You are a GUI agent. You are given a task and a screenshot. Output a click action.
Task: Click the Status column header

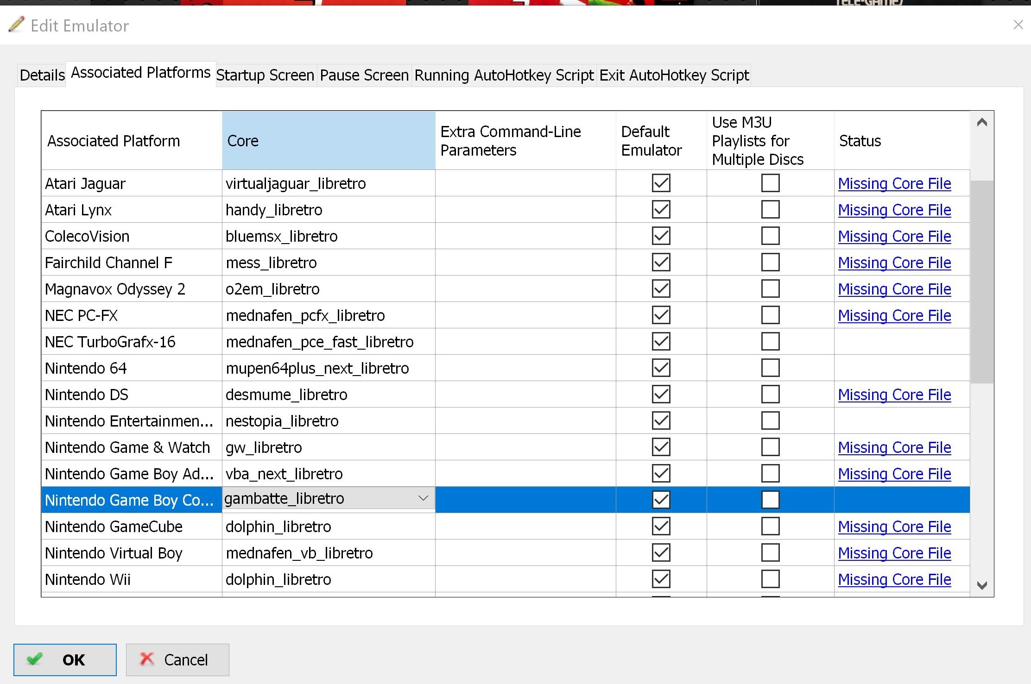[901, 141]
